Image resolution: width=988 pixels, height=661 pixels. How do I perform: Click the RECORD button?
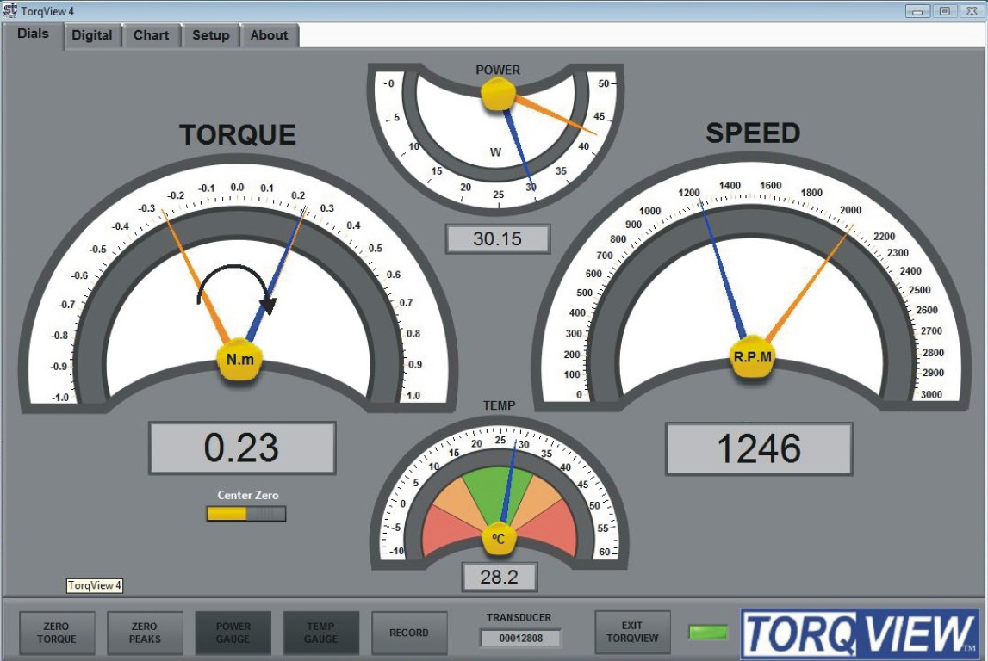409,632
